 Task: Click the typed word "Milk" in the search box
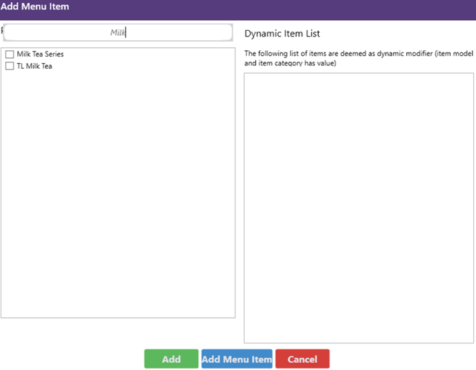118,33
